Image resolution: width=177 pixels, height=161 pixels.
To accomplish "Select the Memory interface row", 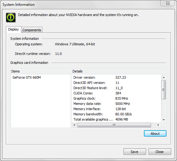I will [x=116, y=109].
